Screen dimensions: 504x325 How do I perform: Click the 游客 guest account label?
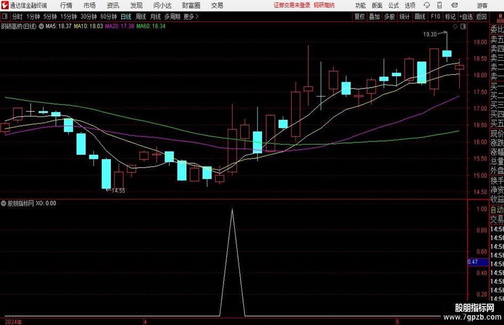482,5
